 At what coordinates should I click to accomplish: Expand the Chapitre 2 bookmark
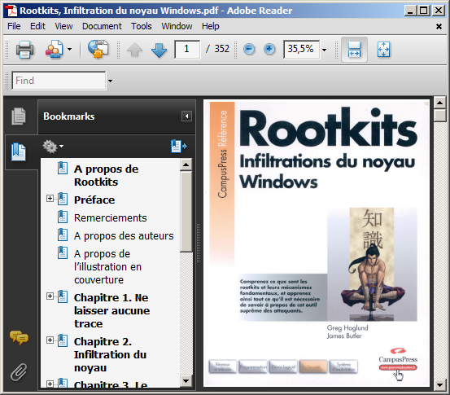click(x=50, y=340)
